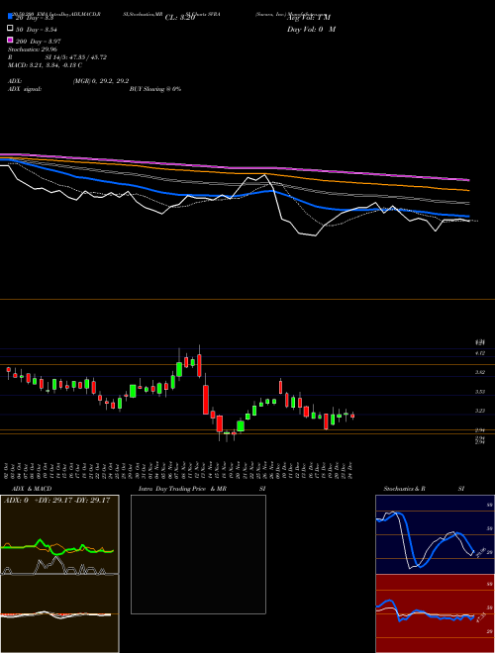Click the 'SI 14/5: 47.35 / 45.72' readout

click(x=76, y=57)
